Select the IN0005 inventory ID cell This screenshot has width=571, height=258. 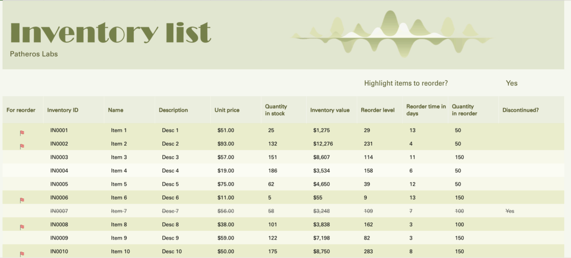tap(59, 184)
